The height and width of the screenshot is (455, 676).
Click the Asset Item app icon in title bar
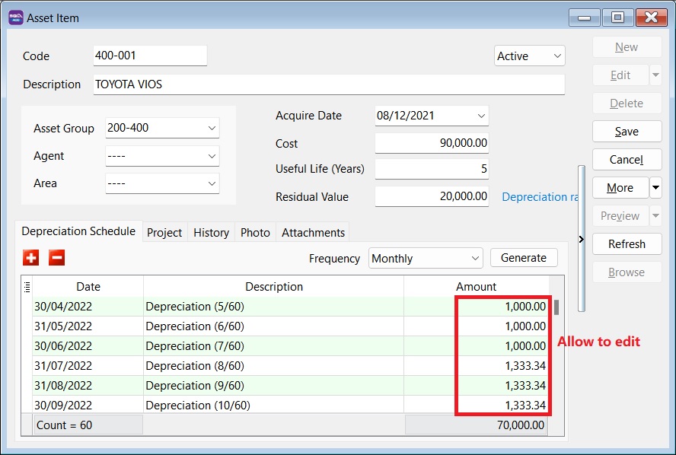coord(15,17)
